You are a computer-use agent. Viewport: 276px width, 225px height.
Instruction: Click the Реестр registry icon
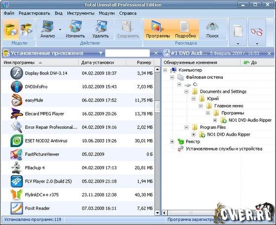[x=180, y=141]
